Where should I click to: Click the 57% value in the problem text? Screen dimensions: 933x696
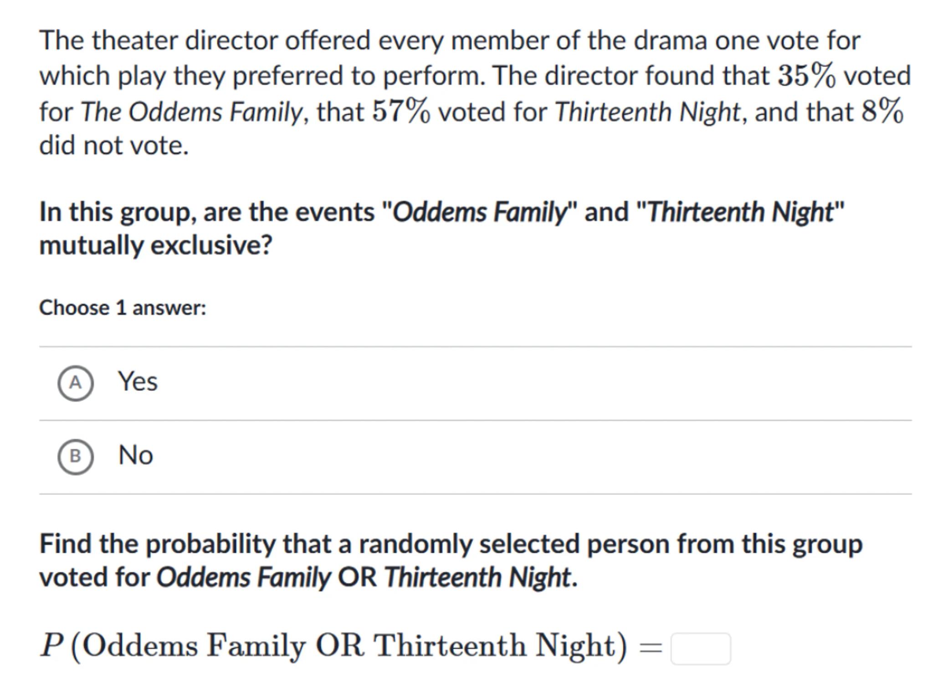pyautogui.click(x=401, y=111)
